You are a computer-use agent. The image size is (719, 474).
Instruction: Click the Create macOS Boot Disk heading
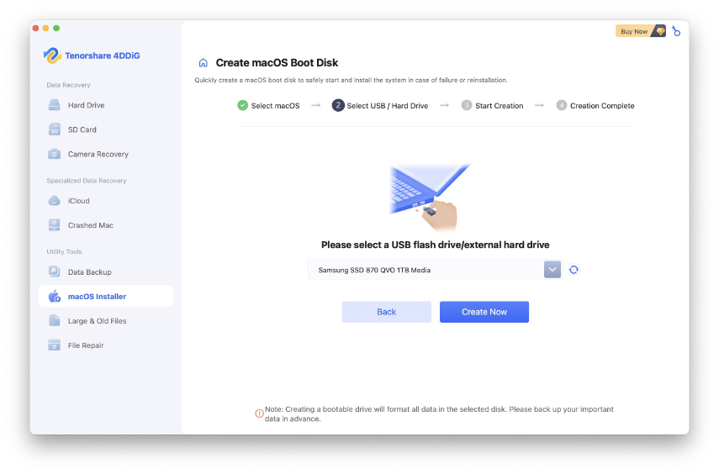[277, 63]
